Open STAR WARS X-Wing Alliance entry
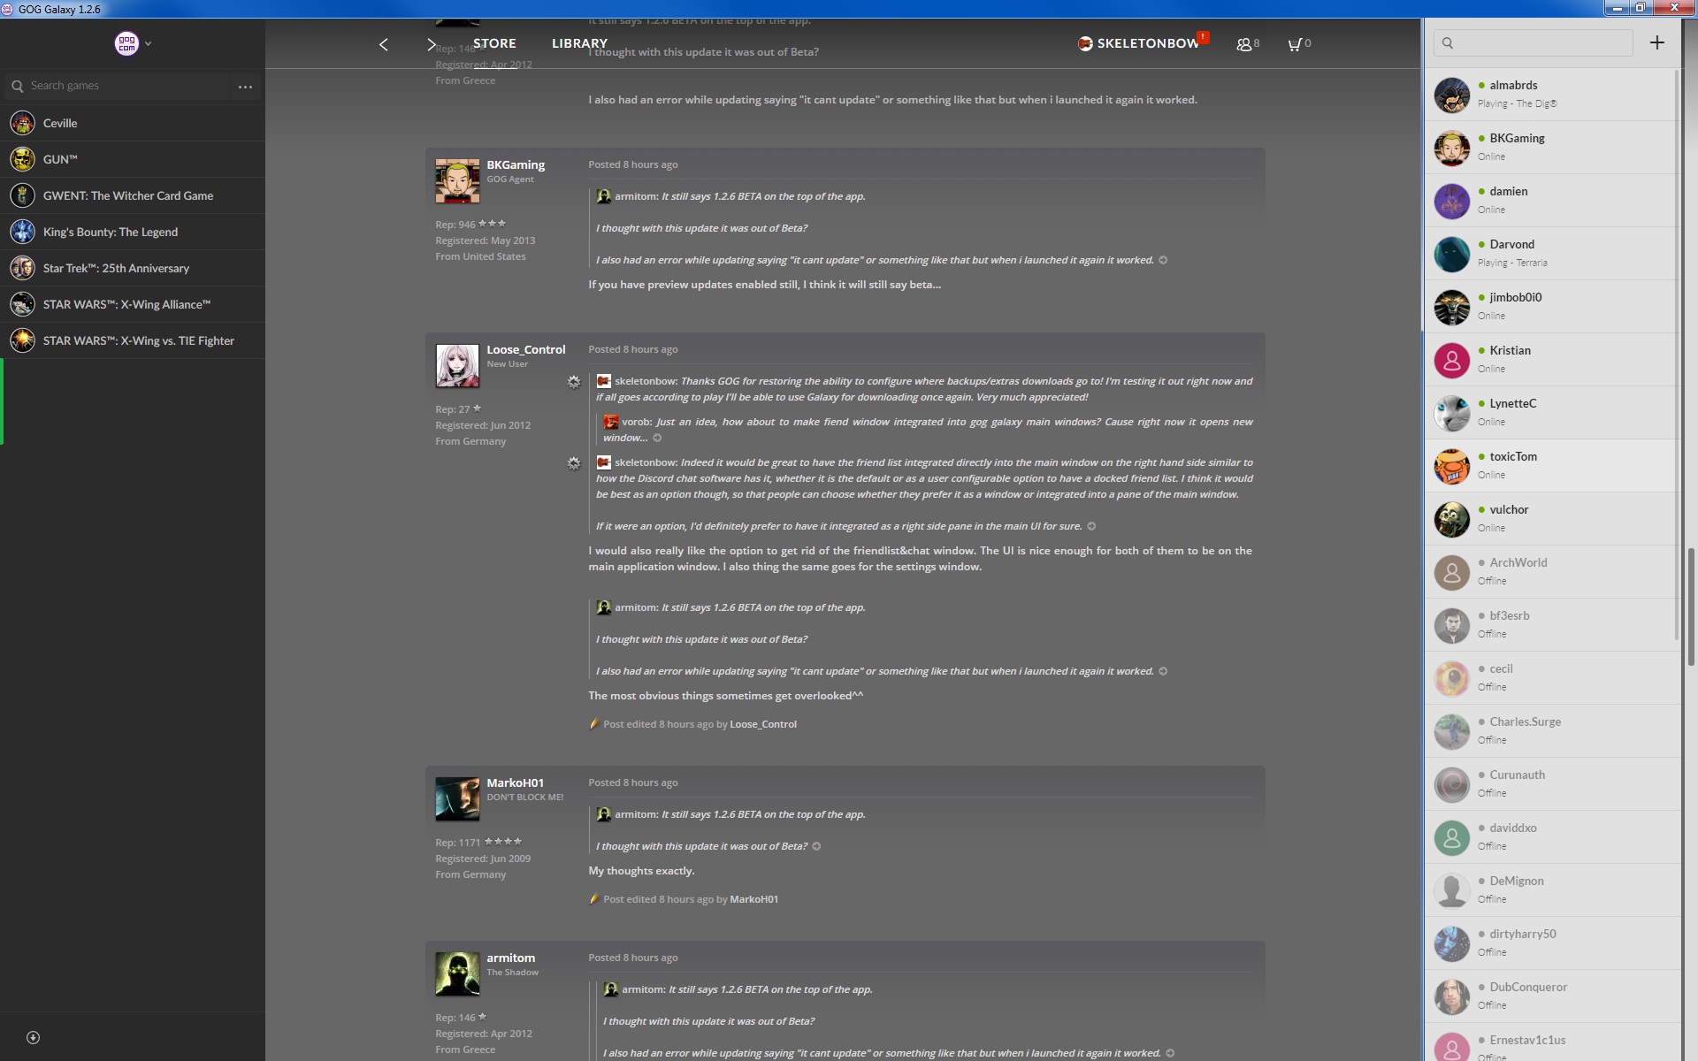 point(133,304)
